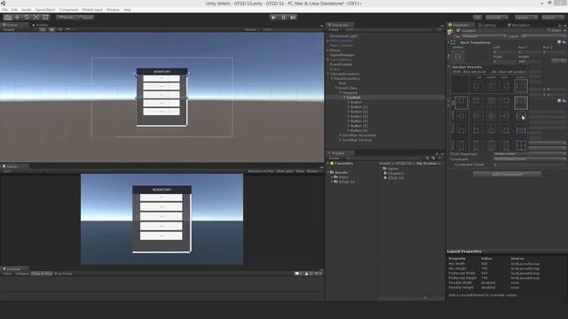Collapse the CanvasInventory object in Hierarchy
Viewport: 568px width, 319px height.
pyautogui.click(x=327, y=74)
